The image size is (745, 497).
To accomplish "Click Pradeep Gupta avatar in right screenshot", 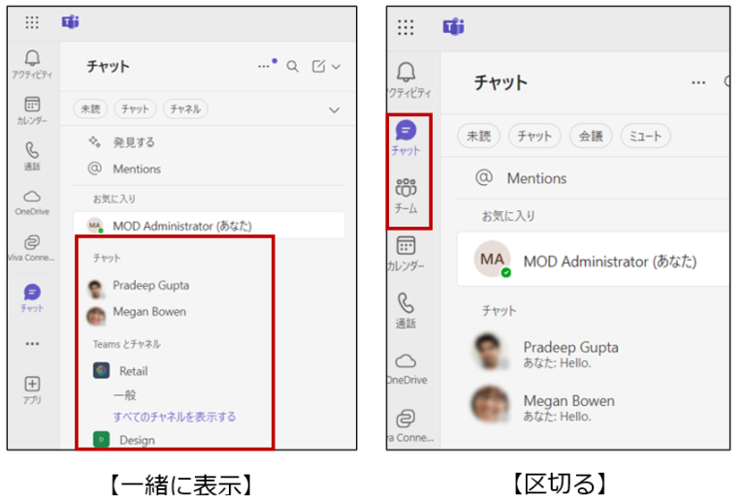I will (x=489, y=352).
